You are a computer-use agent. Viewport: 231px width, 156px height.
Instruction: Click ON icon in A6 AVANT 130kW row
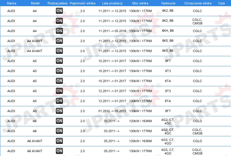59,151
